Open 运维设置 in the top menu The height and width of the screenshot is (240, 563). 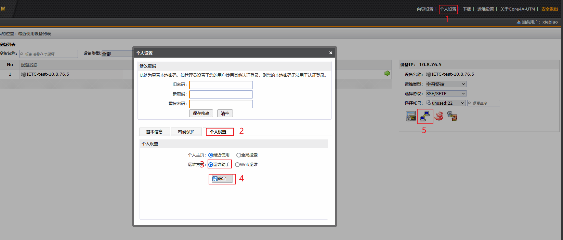click(485, 9)
